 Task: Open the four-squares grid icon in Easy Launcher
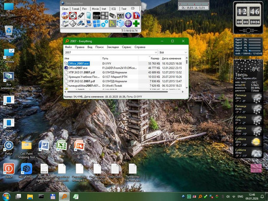click(x=105, y=16)
